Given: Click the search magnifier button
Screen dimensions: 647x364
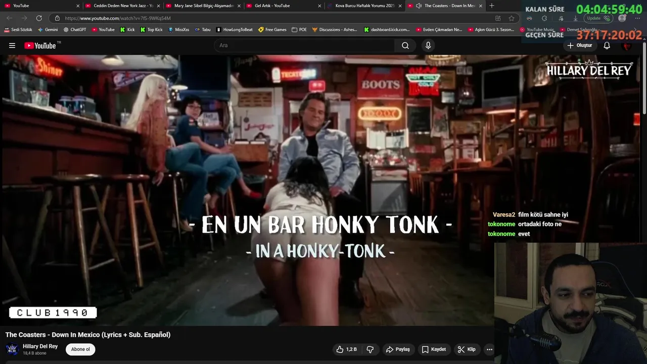Looking at the screenshot, I should coord(405,45).
